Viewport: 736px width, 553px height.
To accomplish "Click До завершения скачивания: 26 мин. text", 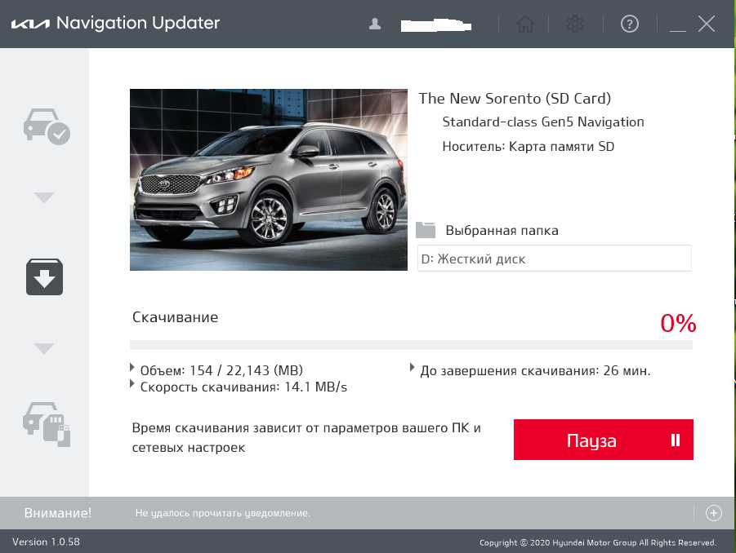I will tap(535, 370).
